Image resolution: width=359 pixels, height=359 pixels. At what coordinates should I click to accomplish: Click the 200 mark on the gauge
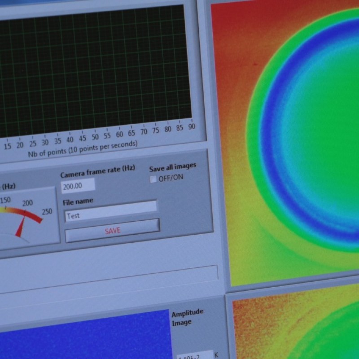point(27,203)
